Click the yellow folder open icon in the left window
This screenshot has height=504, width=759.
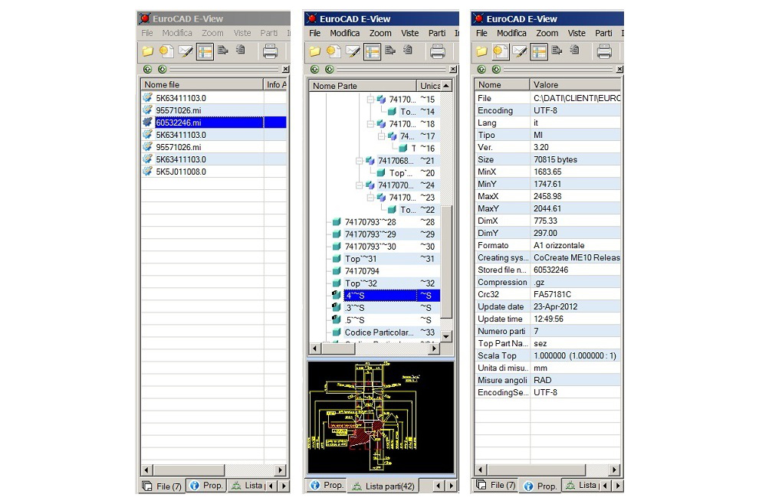click(x=148, y=51)
